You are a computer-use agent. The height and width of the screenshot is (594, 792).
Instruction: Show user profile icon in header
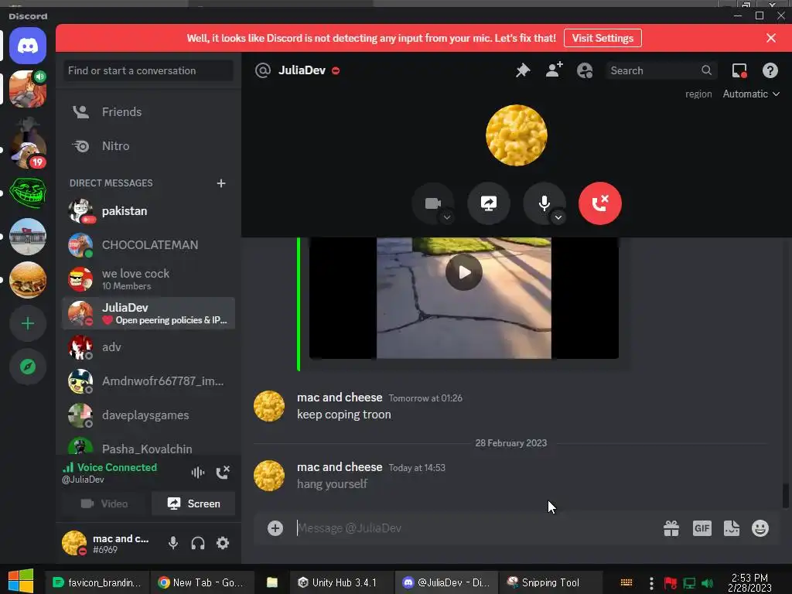point(585,70)
